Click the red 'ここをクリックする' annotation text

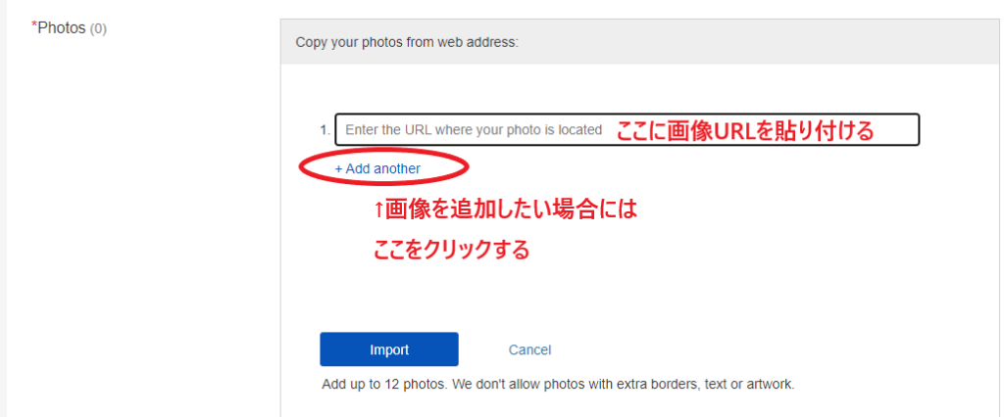pyautogui.click(x=451, y=250)
